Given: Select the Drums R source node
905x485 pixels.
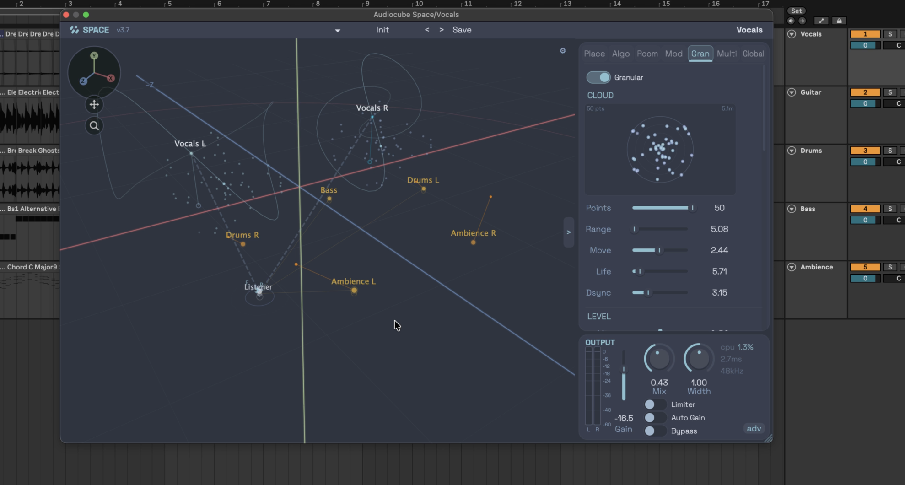Looking at the screenshot, I should point(243,244).
